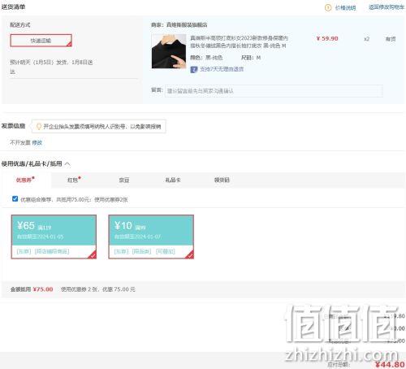406x369 pixels.
Task: Uncheck the recommended coupon combination checkbox
Action: [15, 199]
